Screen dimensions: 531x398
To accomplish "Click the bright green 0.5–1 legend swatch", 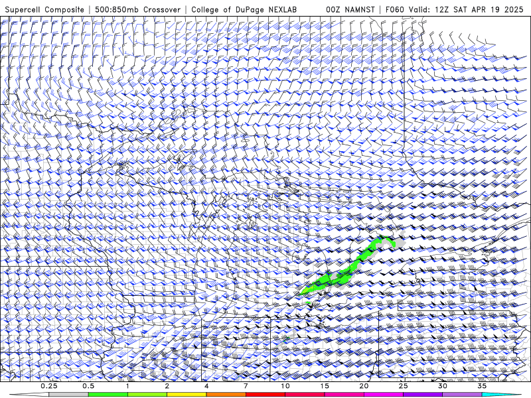I will click(108, 395).
